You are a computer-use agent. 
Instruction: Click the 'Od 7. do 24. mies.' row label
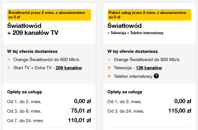pyautogui.click(x=25, y=121)
